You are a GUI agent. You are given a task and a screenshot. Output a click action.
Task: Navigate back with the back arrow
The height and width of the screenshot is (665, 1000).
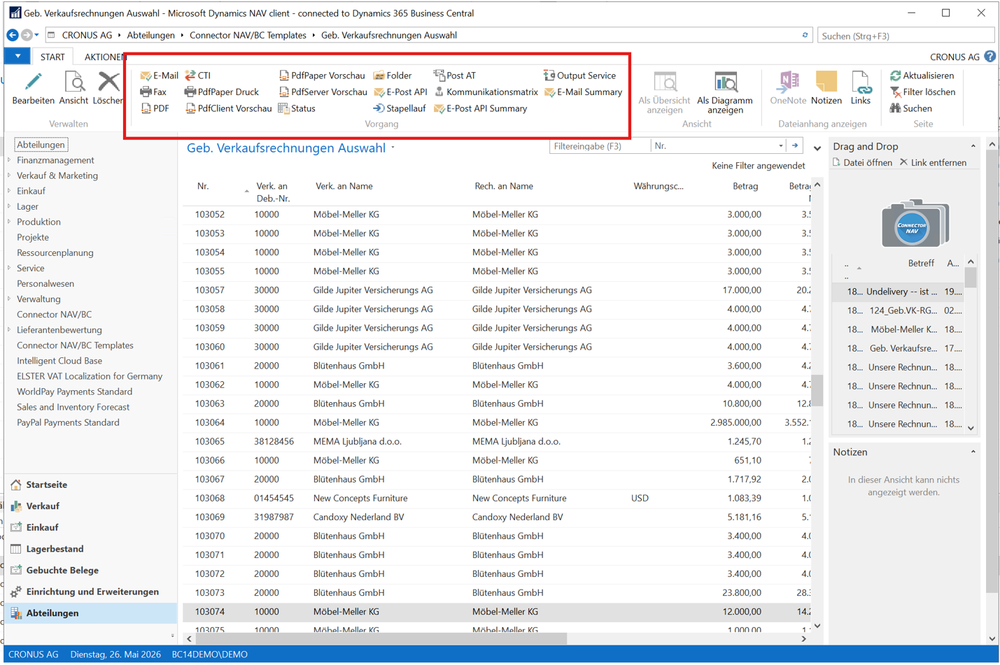coord(13,35)
